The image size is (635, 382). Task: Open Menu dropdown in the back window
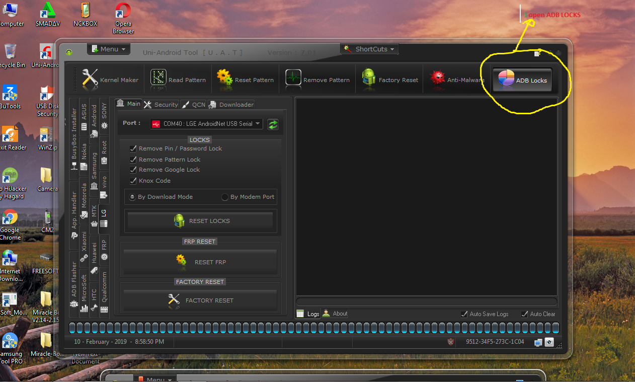155,379
